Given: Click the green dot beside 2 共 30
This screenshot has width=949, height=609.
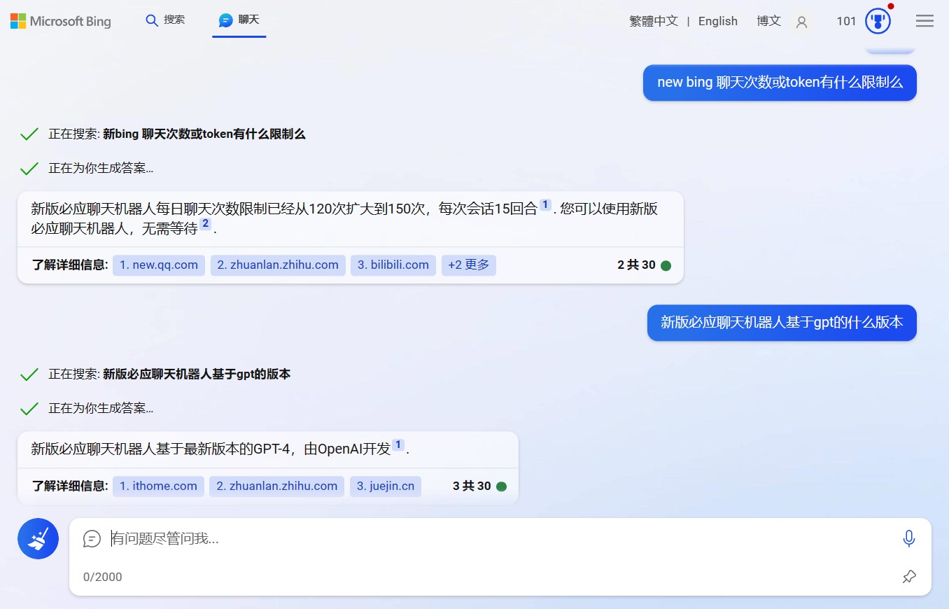Looking at the screenshot, I should (666, 266).
